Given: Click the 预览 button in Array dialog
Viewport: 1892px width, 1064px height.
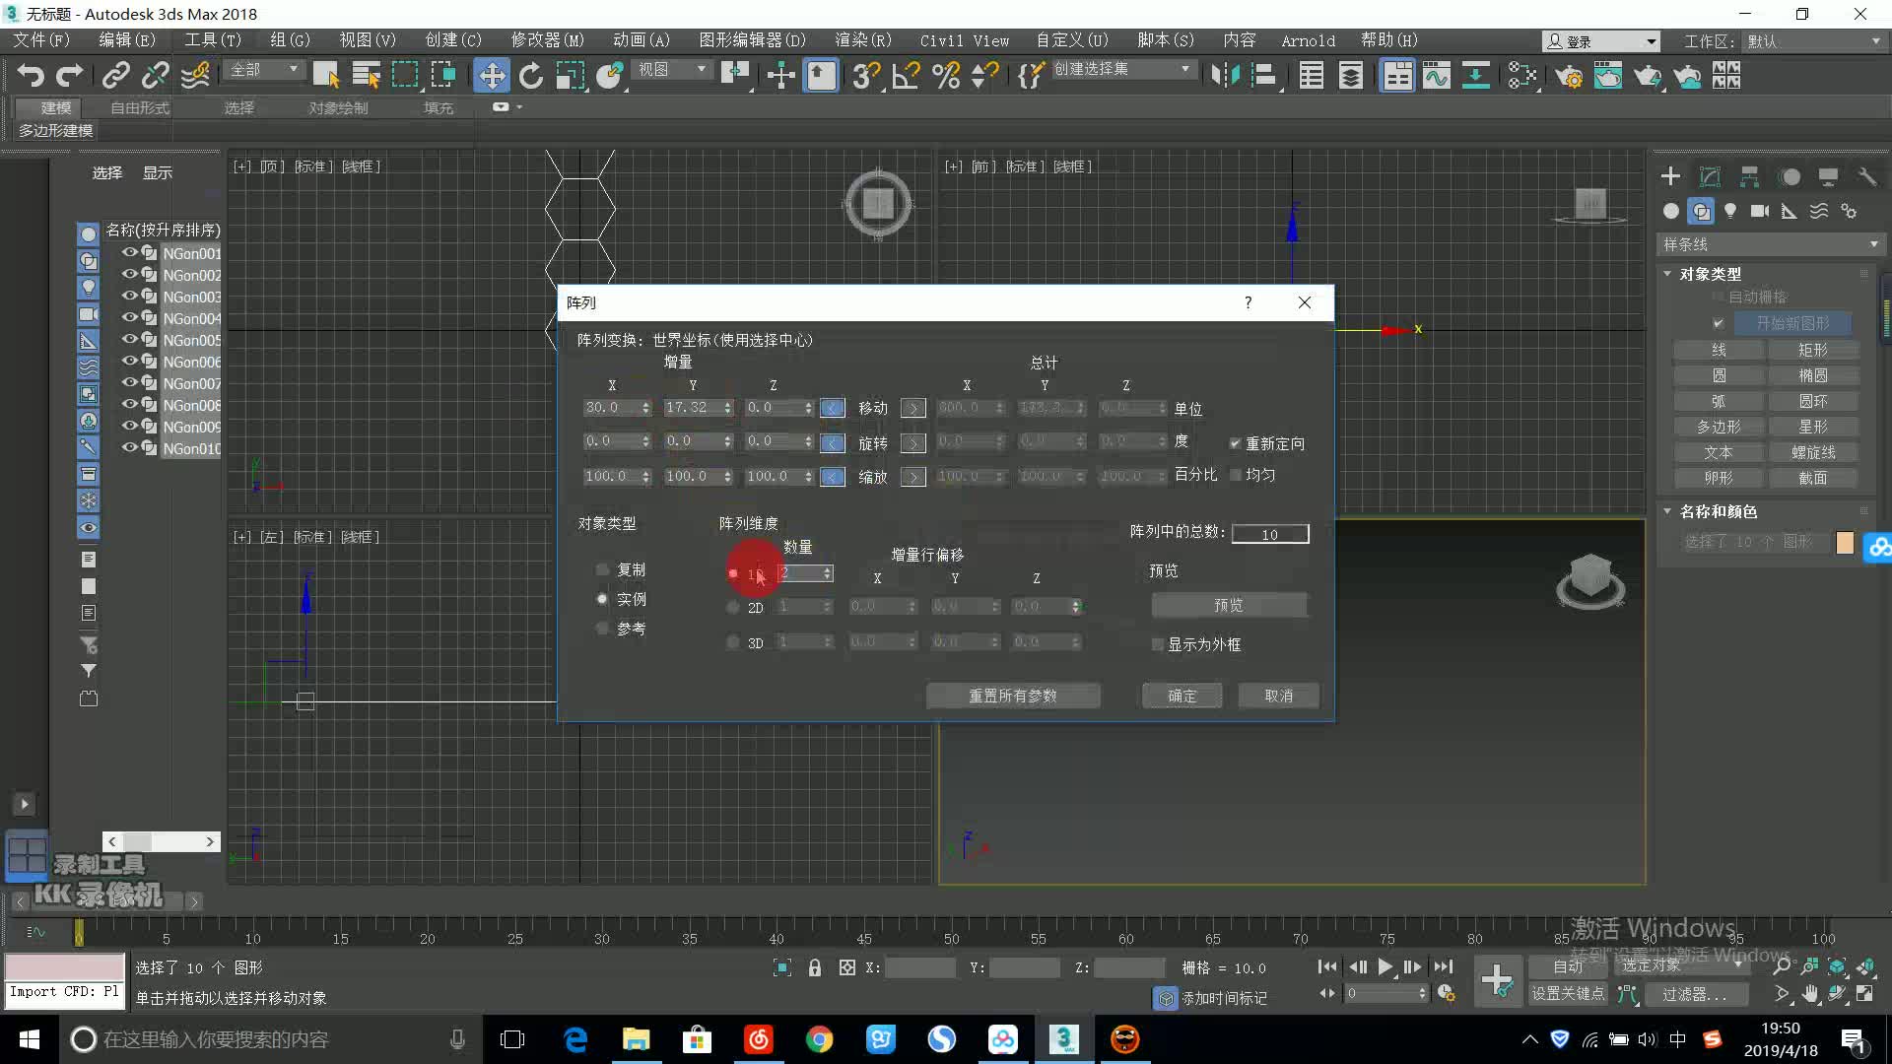Looking at the screenshot, I should pyautogui.click(x=1228, y=604).
